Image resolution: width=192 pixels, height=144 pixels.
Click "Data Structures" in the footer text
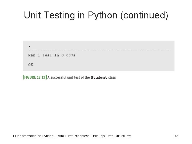[x=118, y=136]
